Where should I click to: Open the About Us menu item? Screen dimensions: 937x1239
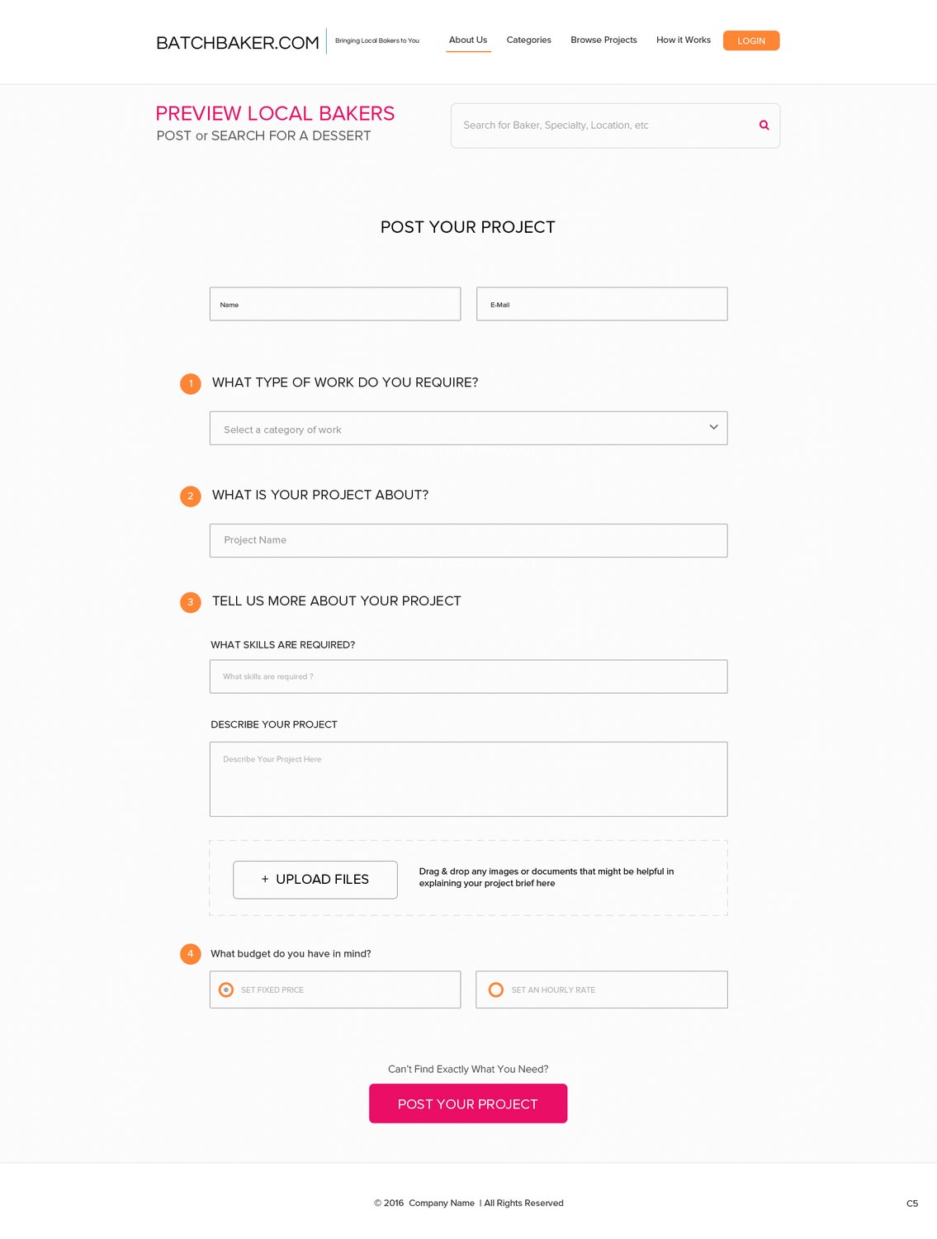pyautogui.click(x=468, y=40)
